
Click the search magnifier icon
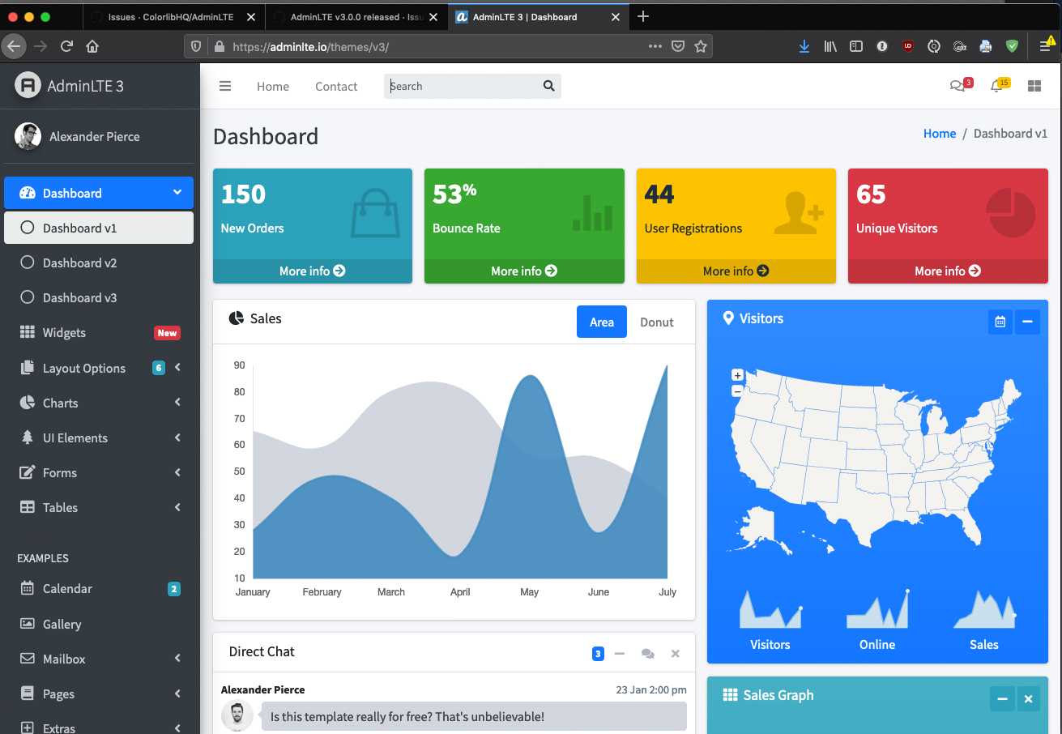tap(548, 86)
